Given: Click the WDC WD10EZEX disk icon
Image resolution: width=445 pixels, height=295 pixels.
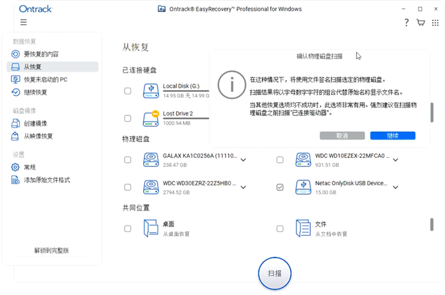Looking at the screenshot, I should click(303, 160).
